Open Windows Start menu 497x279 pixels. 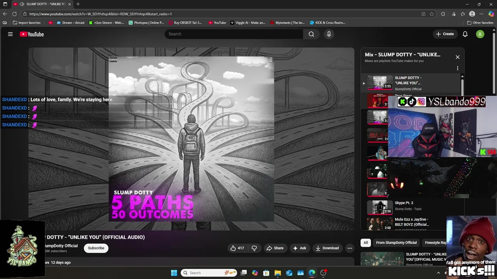[174, 273]
